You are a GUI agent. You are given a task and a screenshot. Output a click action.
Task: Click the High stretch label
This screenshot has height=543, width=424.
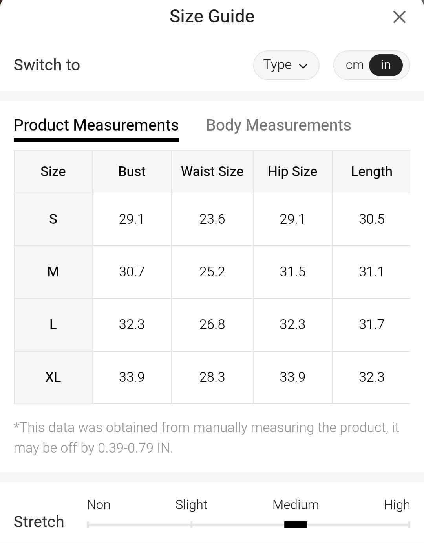tap(397, 504)
